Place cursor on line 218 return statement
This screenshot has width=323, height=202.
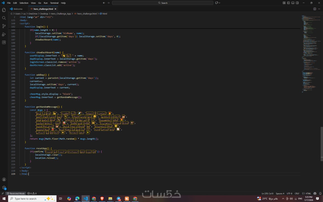click(64, 139)
